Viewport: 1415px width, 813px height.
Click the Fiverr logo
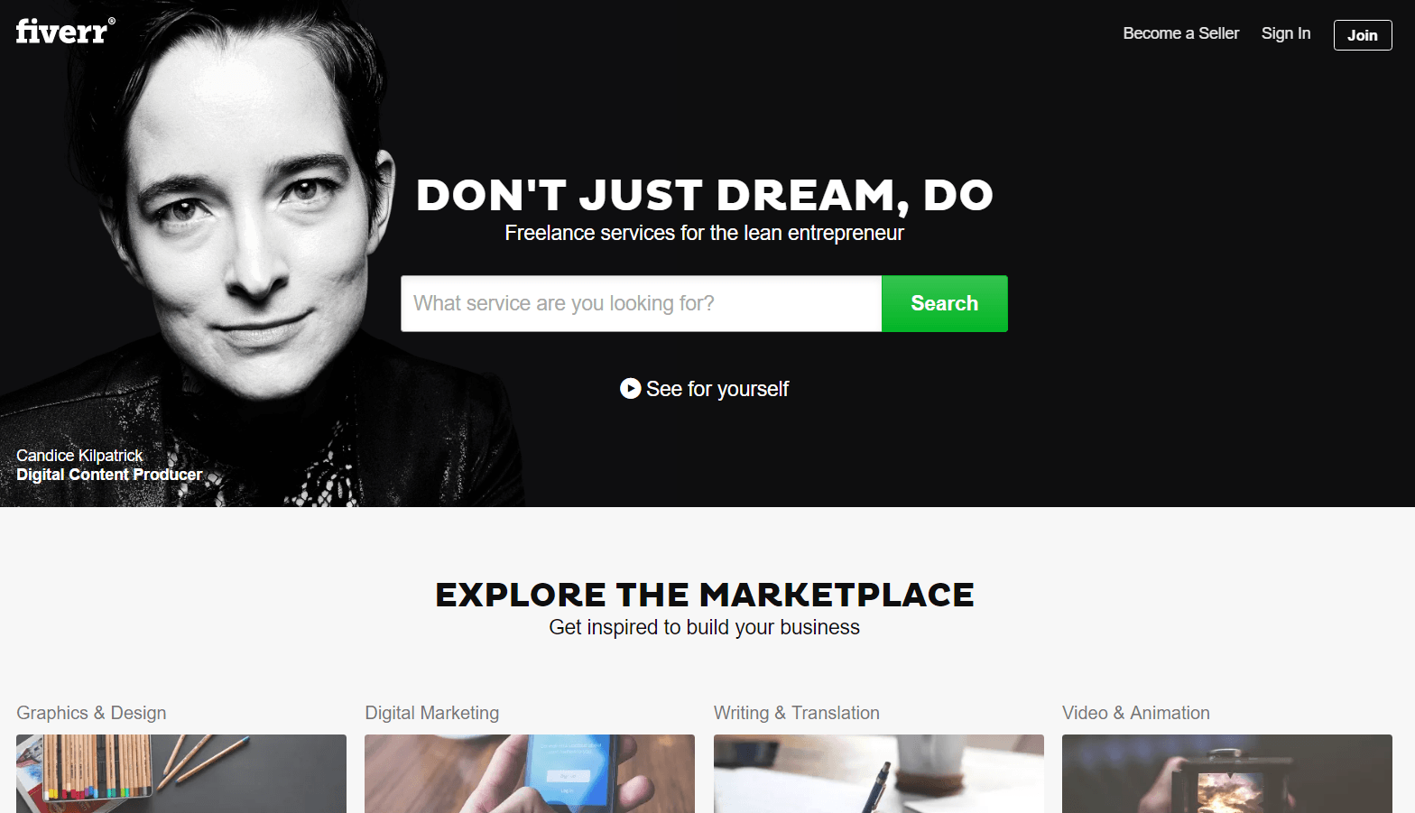65,31
